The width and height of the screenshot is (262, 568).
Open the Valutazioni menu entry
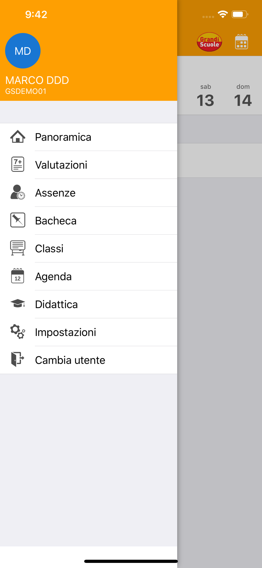(x=88, y=165)
